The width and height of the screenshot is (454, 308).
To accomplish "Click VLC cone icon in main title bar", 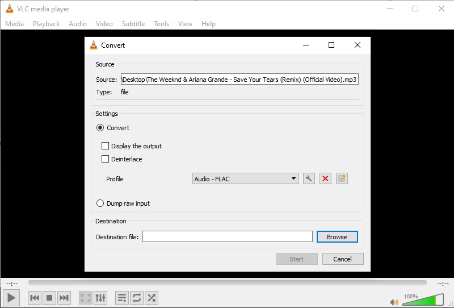I will point(10,9).
